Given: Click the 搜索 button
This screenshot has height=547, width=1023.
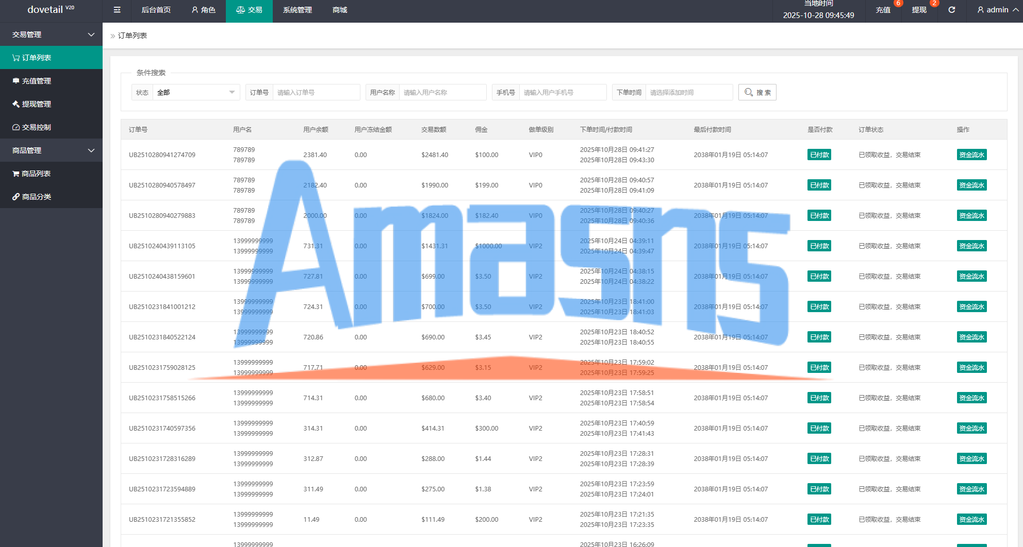Looking at the screenshot, I should (757, 92).
